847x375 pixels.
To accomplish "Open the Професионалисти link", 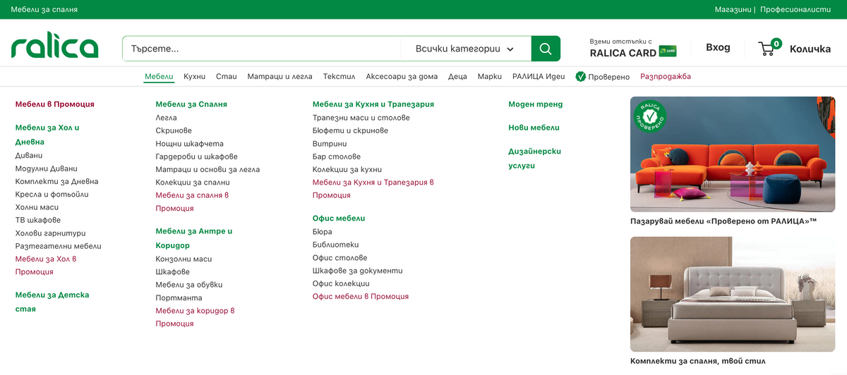I will point(795,9).
